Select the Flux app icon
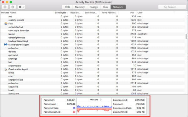The height and width of the screenshot is (117, 188). tap(6, 24)
